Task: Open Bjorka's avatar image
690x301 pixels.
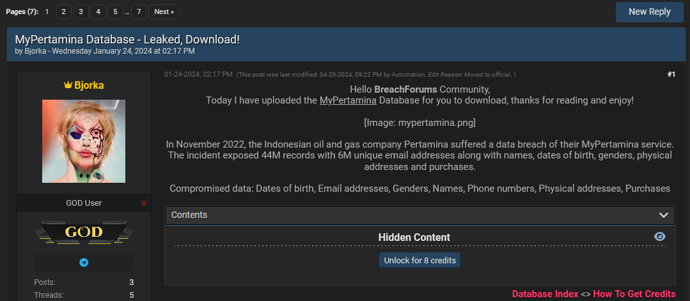Action: coord(84,141)
